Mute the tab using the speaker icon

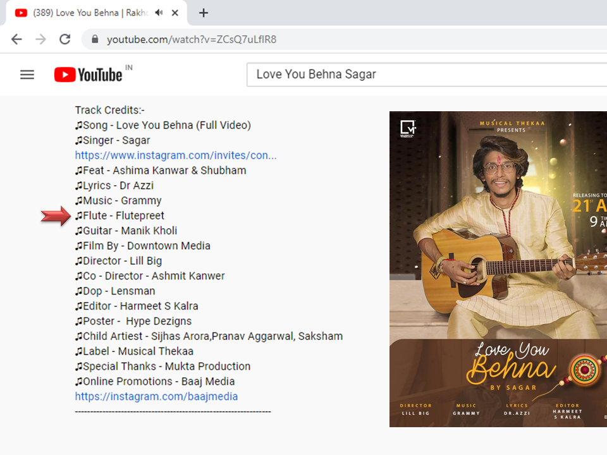[x=159, y=13]
